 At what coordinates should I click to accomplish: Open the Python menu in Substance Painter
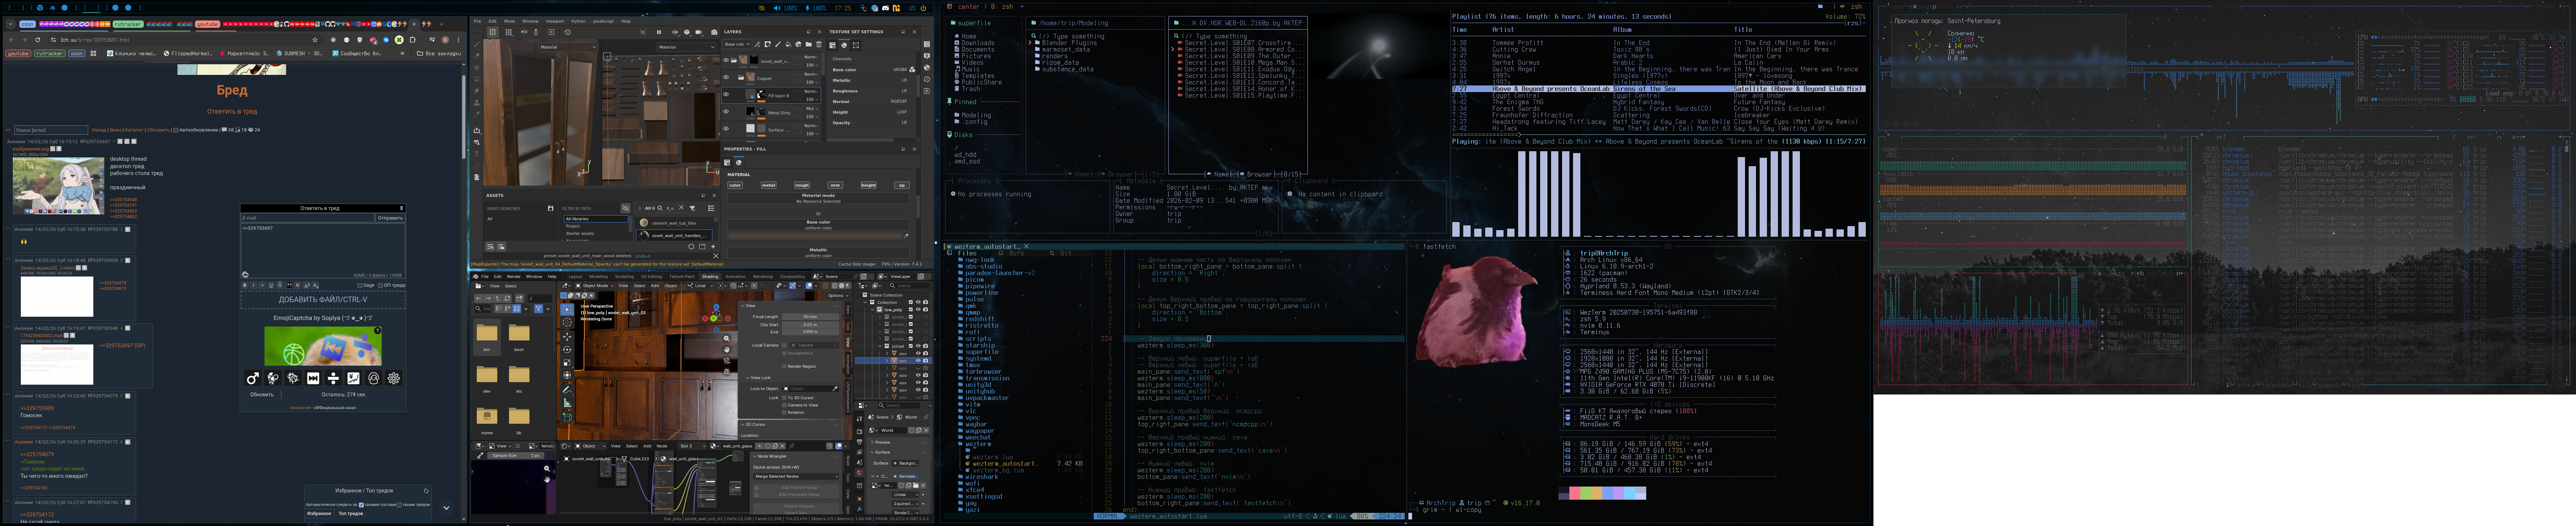click(578, 21)
